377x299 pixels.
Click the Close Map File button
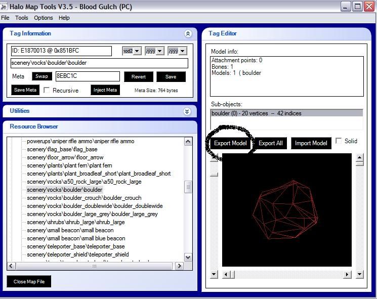click(29, 281)
